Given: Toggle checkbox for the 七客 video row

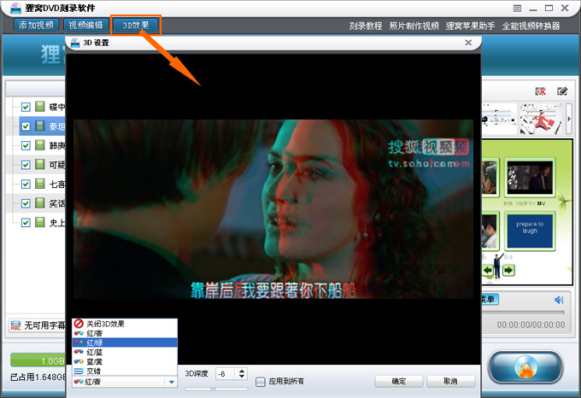Looking at the screenshot, I should tap(26, 184).
